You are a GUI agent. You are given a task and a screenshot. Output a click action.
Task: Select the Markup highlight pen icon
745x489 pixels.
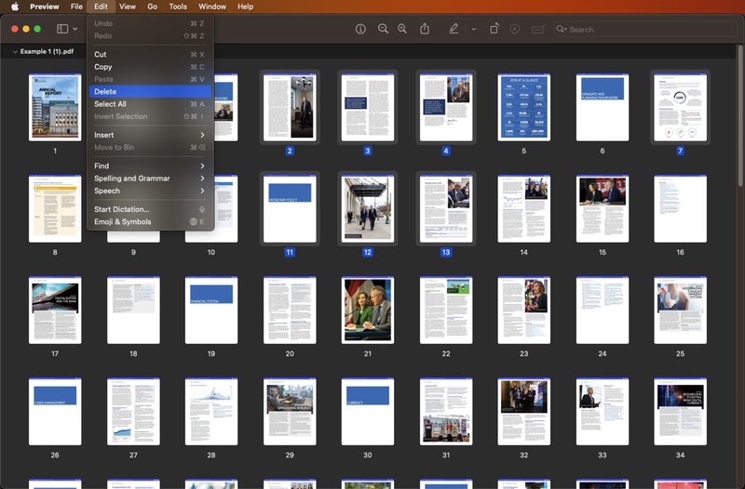click(454, 29)
